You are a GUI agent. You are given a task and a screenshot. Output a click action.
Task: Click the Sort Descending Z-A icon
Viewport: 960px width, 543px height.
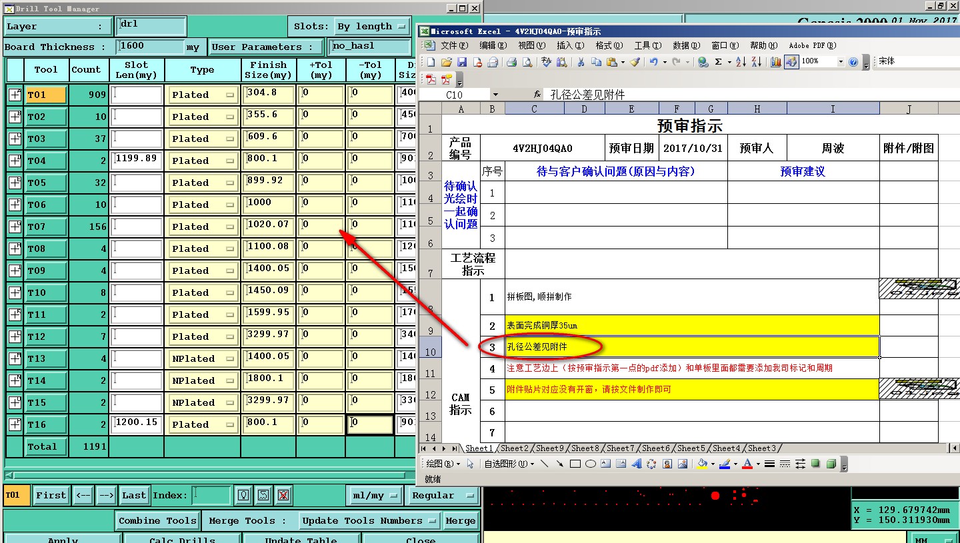coord(757,62)
